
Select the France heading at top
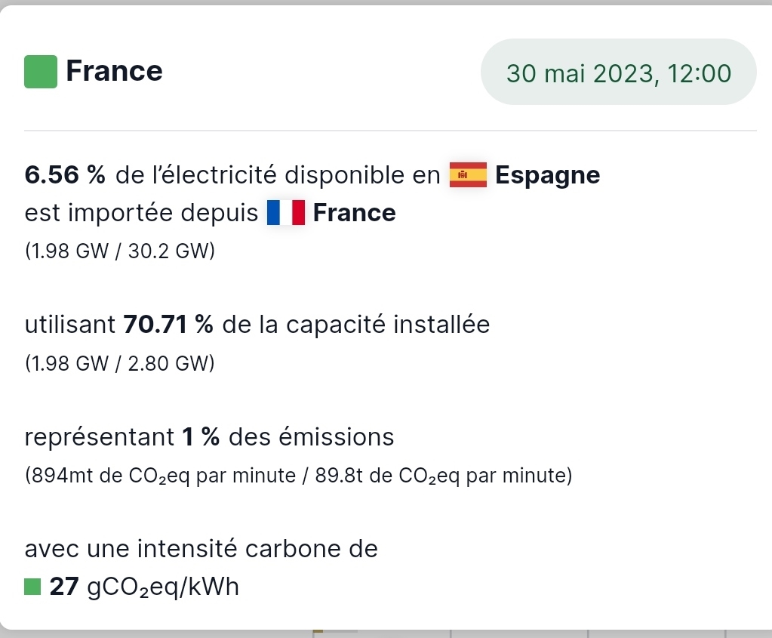(114, 71)
